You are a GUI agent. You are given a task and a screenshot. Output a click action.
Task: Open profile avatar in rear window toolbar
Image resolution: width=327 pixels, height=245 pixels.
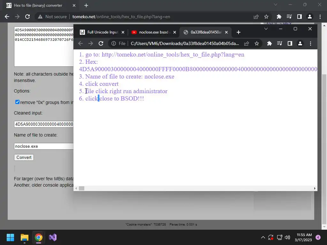(x=310, y=17)
